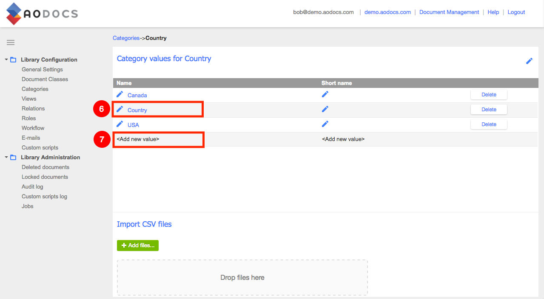This screenshot has width=544, height=299.
Task: Click the AODocs logo
Action: tap(42, 14)
